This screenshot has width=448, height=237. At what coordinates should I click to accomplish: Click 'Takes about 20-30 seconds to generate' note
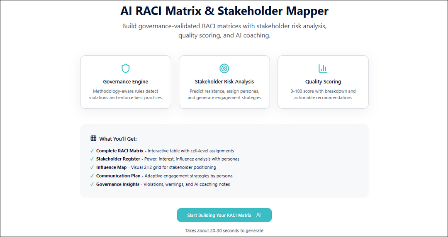(224, 230)
